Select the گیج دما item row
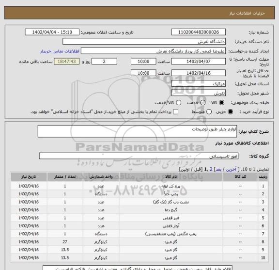 [x=139, y=210]
